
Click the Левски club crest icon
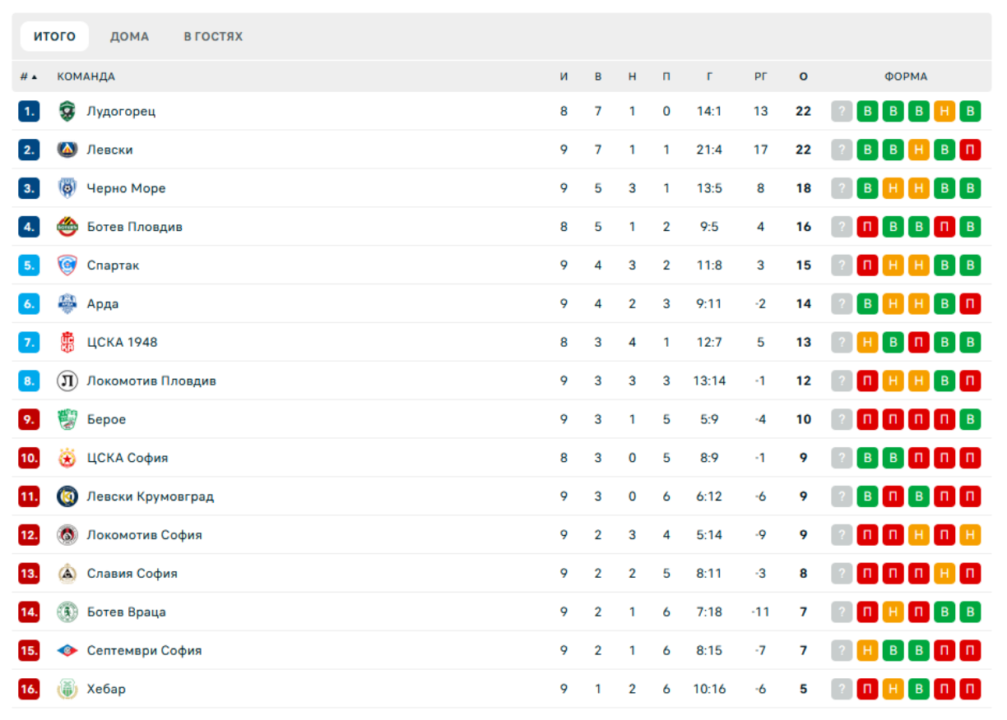[x=67, y=150]
